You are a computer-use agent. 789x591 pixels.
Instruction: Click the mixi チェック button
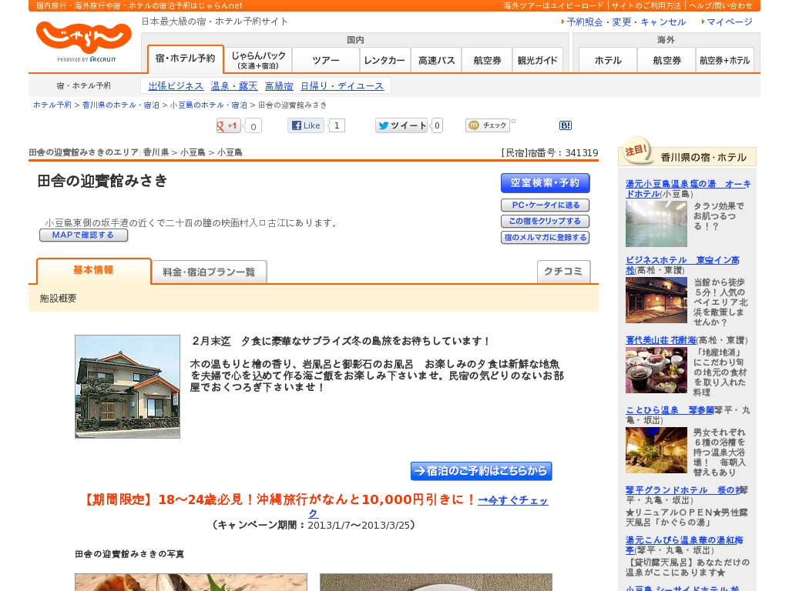(488, 125)
